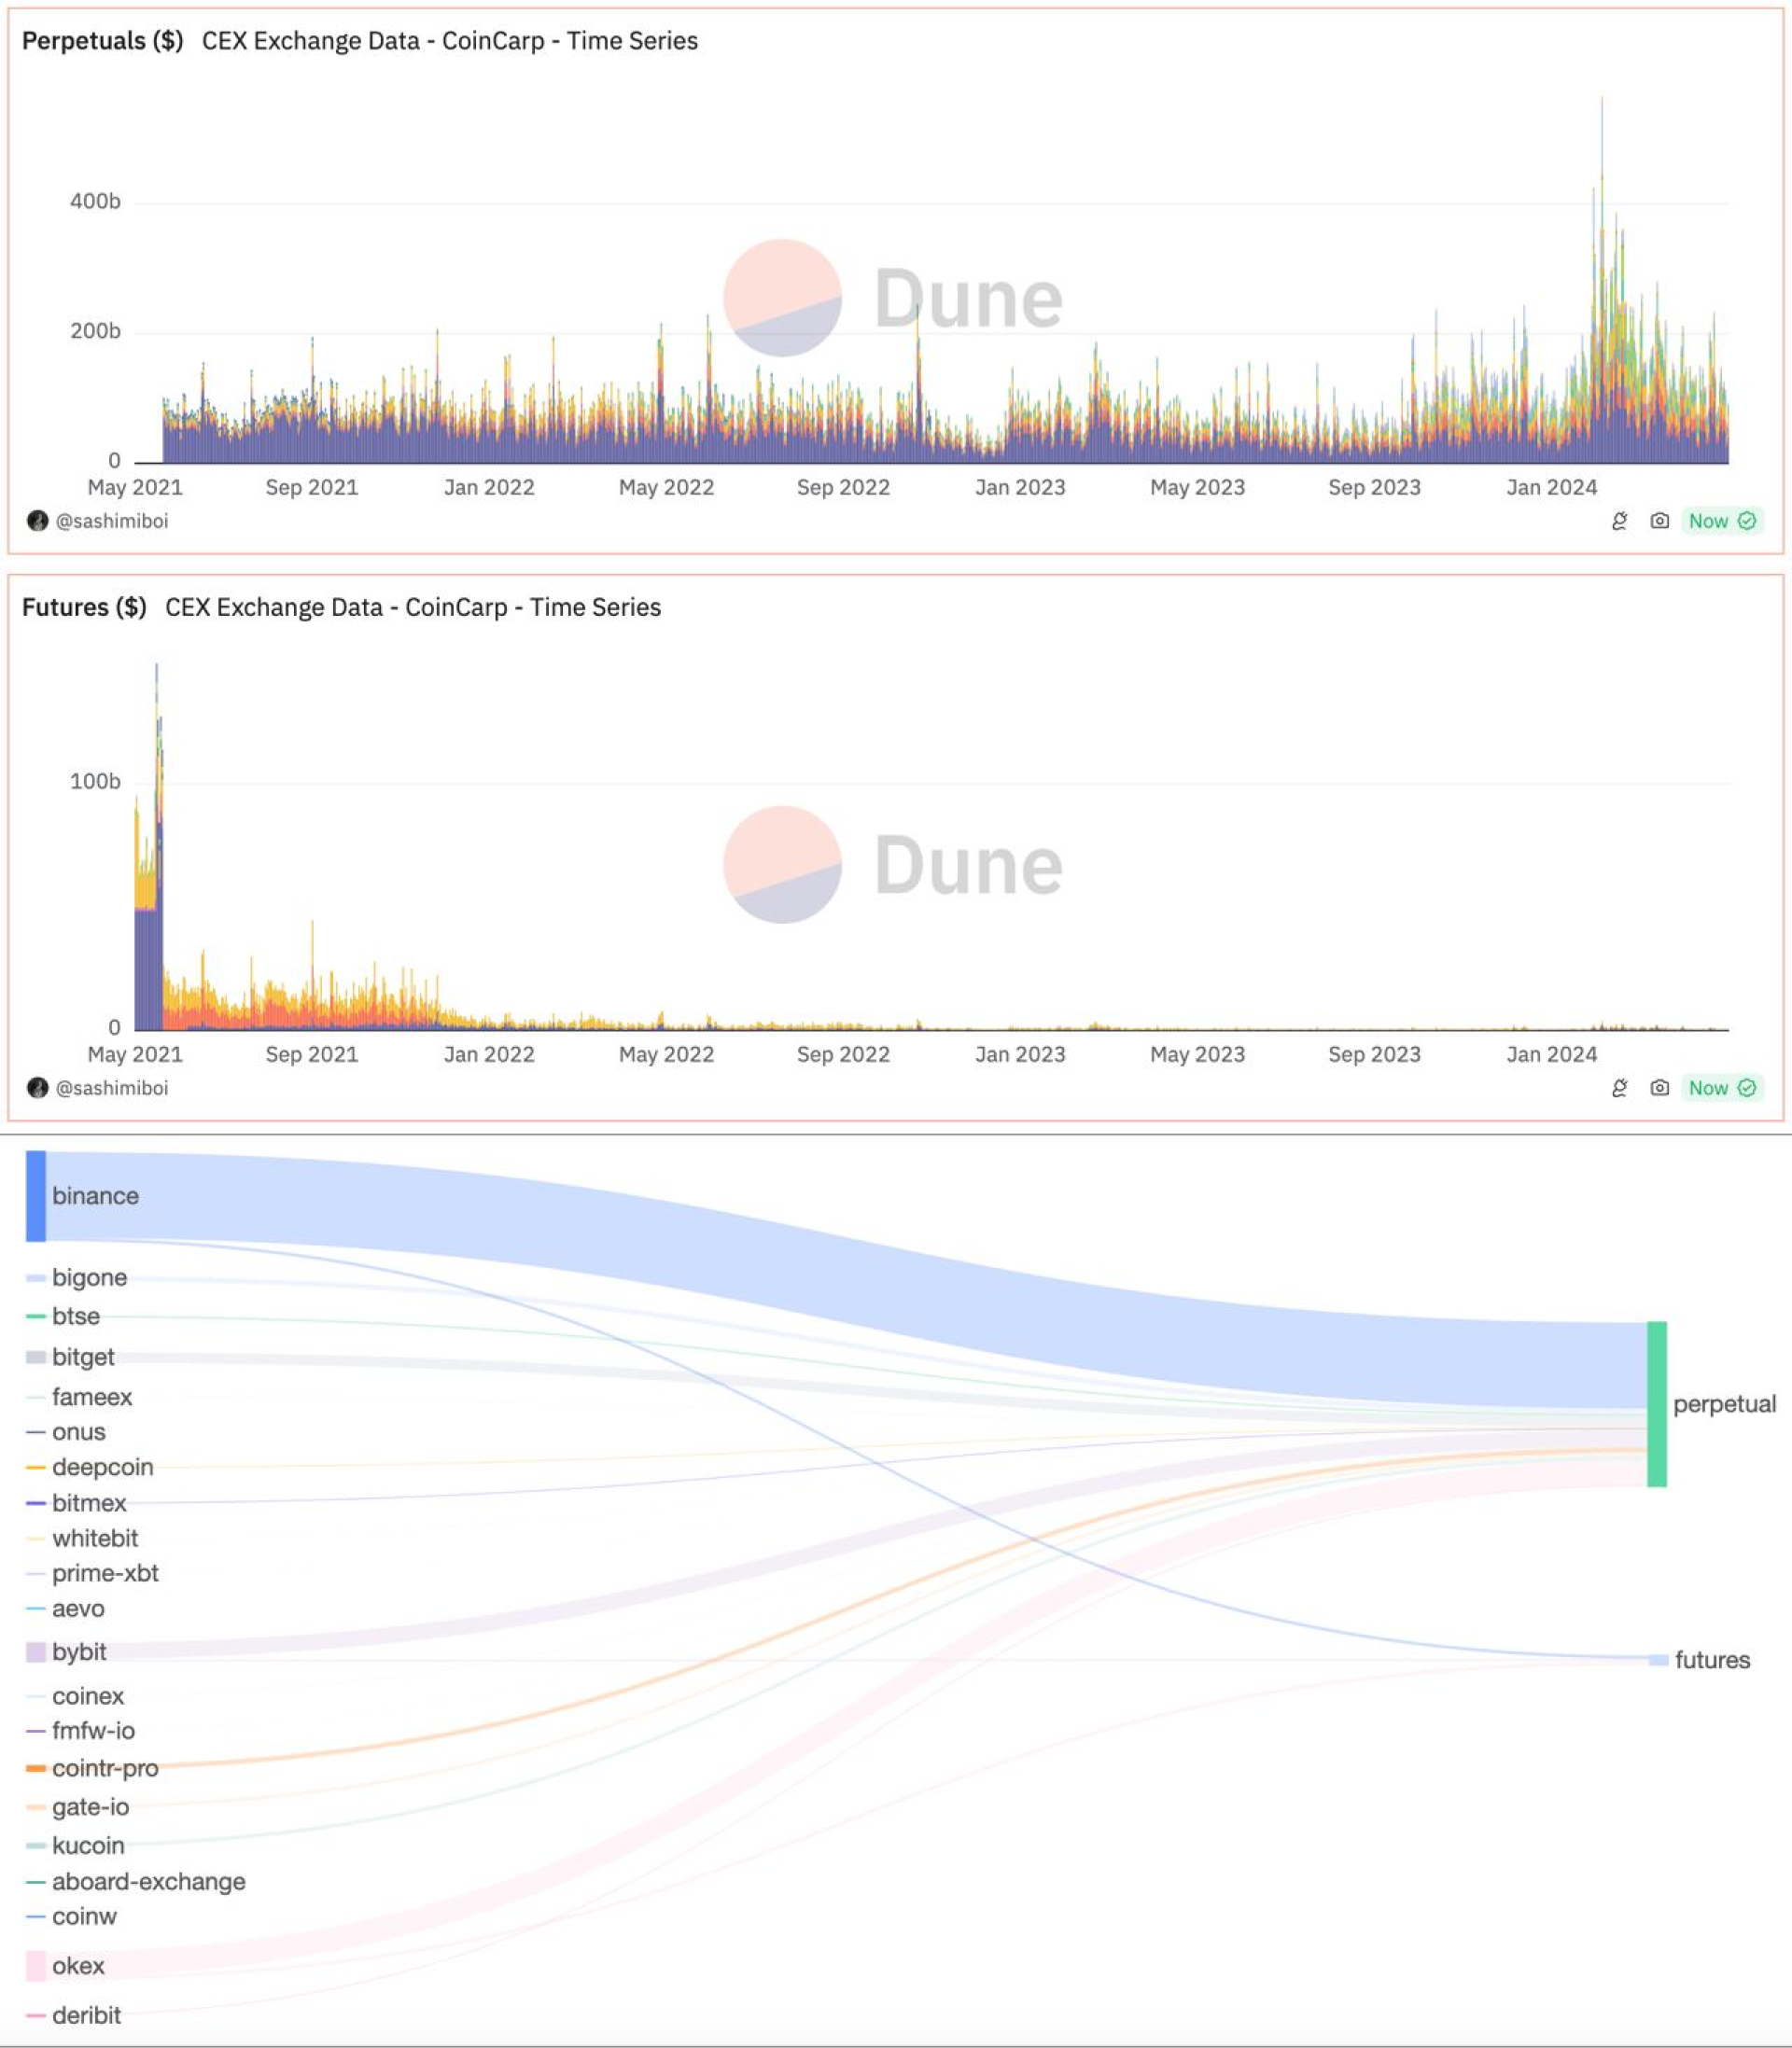Viewport: 1792px width, 2048px height.
Task: Click the cointr-pro source label
Action: 105,1768
